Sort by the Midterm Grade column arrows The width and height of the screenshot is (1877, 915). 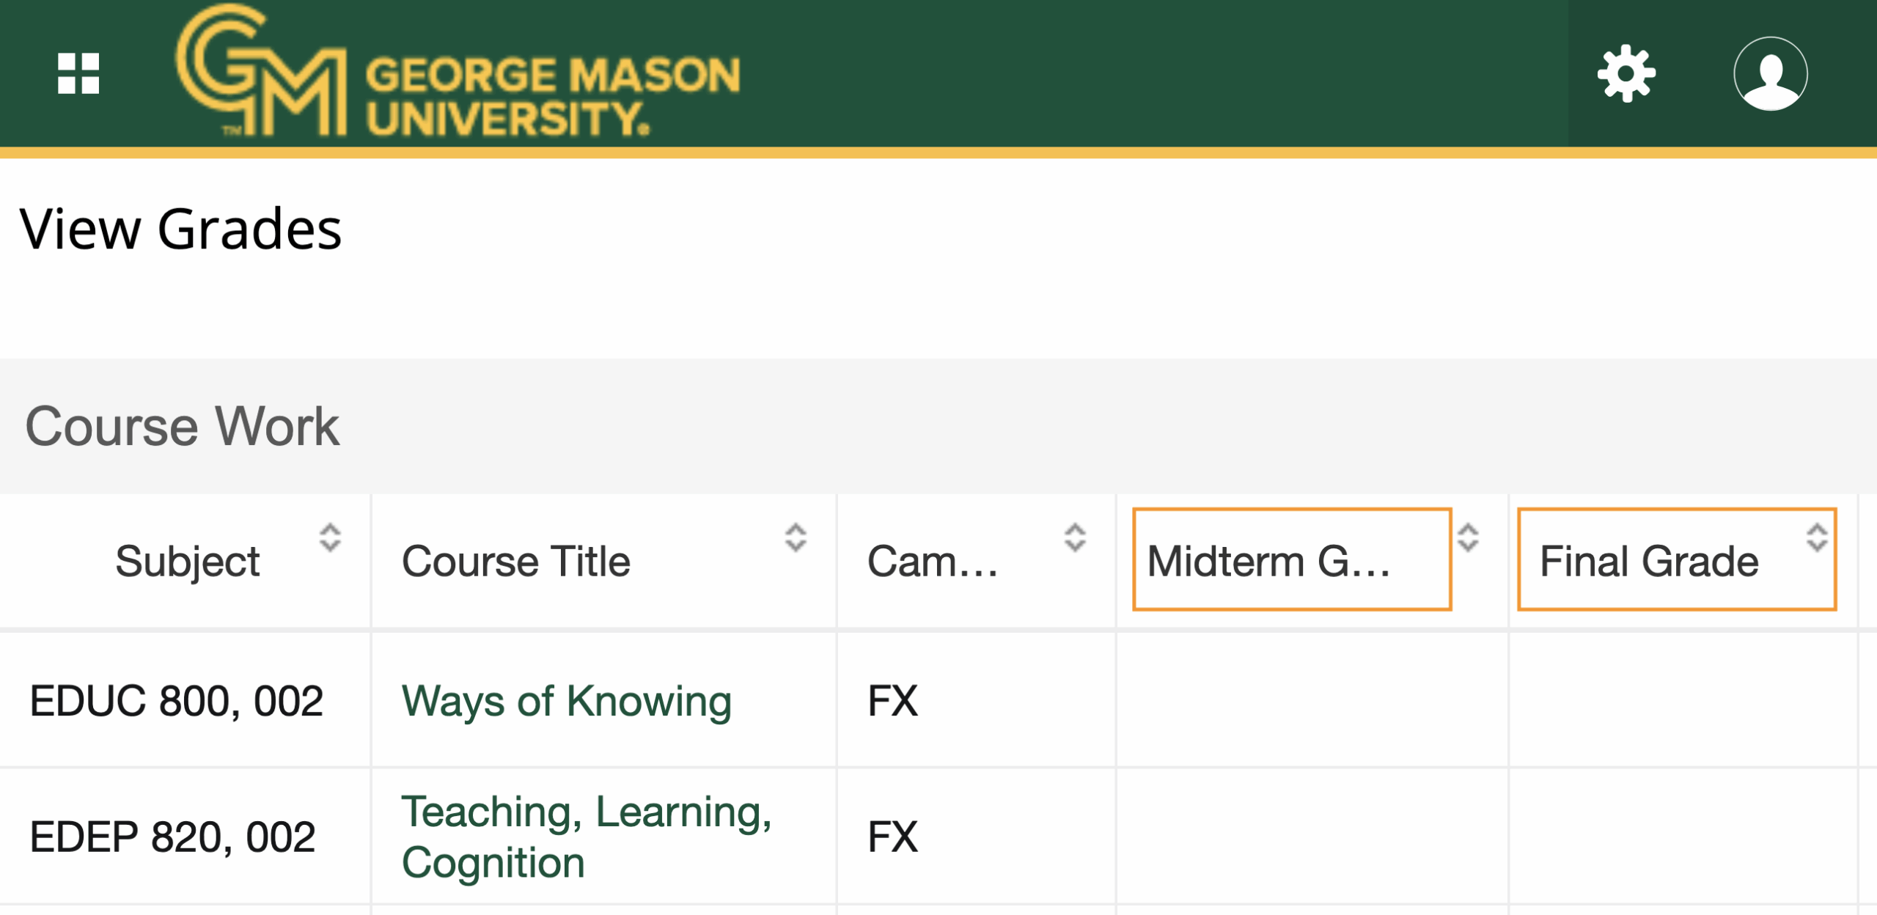(x=1468, y=537)
